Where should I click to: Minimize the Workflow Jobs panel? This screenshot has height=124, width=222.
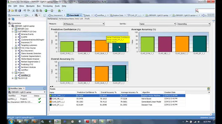coord(44,88)
